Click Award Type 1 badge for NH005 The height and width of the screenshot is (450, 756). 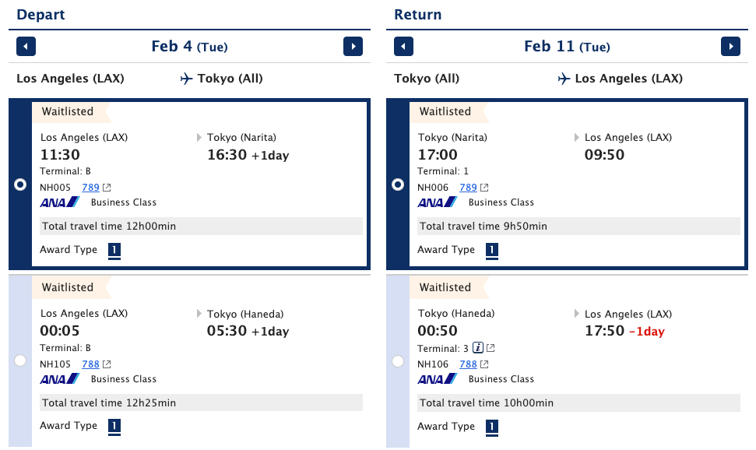[x=114, y=251]
